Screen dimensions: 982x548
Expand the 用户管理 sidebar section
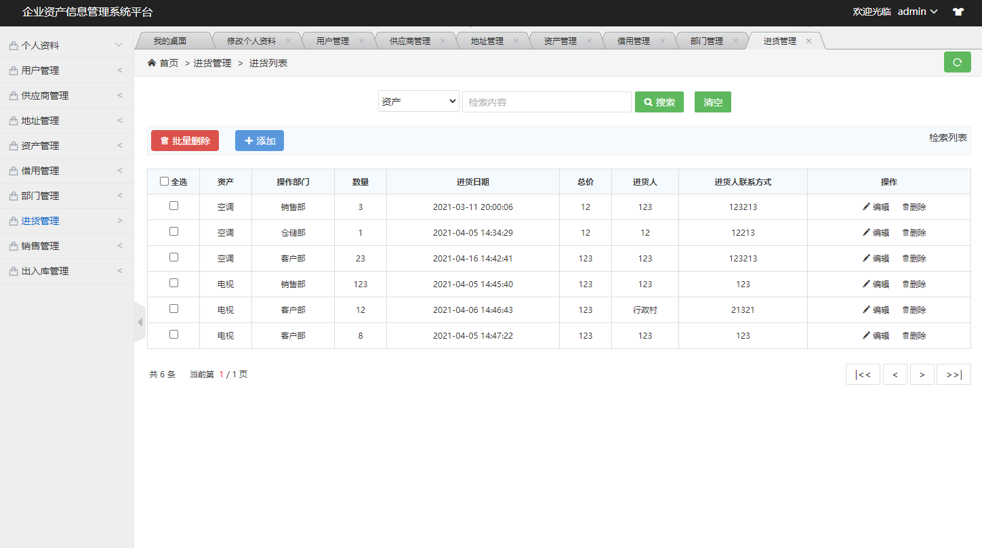(x=66, y=70)
